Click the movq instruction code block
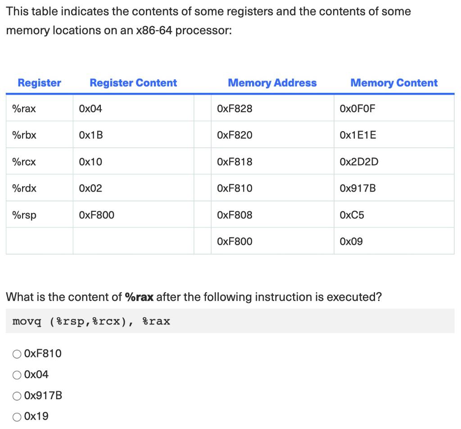The width and height of the screenshot is (461, 429). click(x=90, y=321)
